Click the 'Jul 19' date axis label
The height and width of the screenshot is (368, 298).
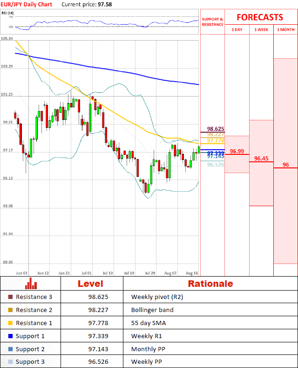[129, 273]
